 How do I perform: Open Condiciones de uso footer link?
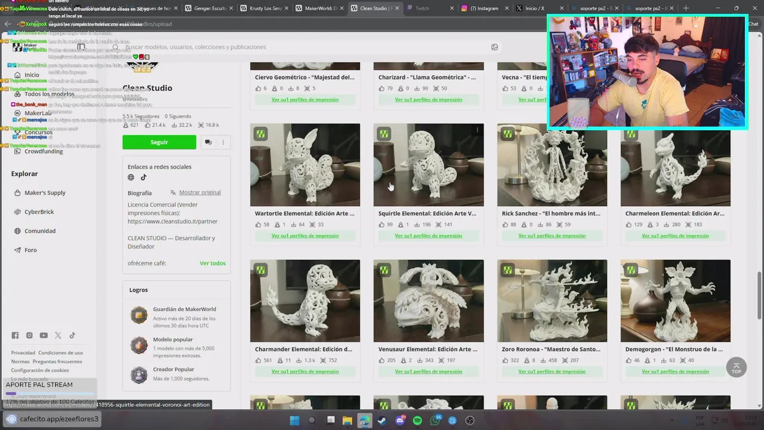60,353
